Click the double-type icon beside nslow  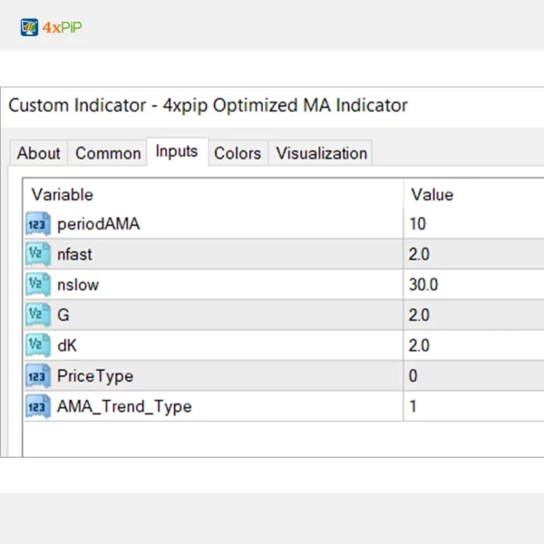pyautogui.click(x=38, y=285)
